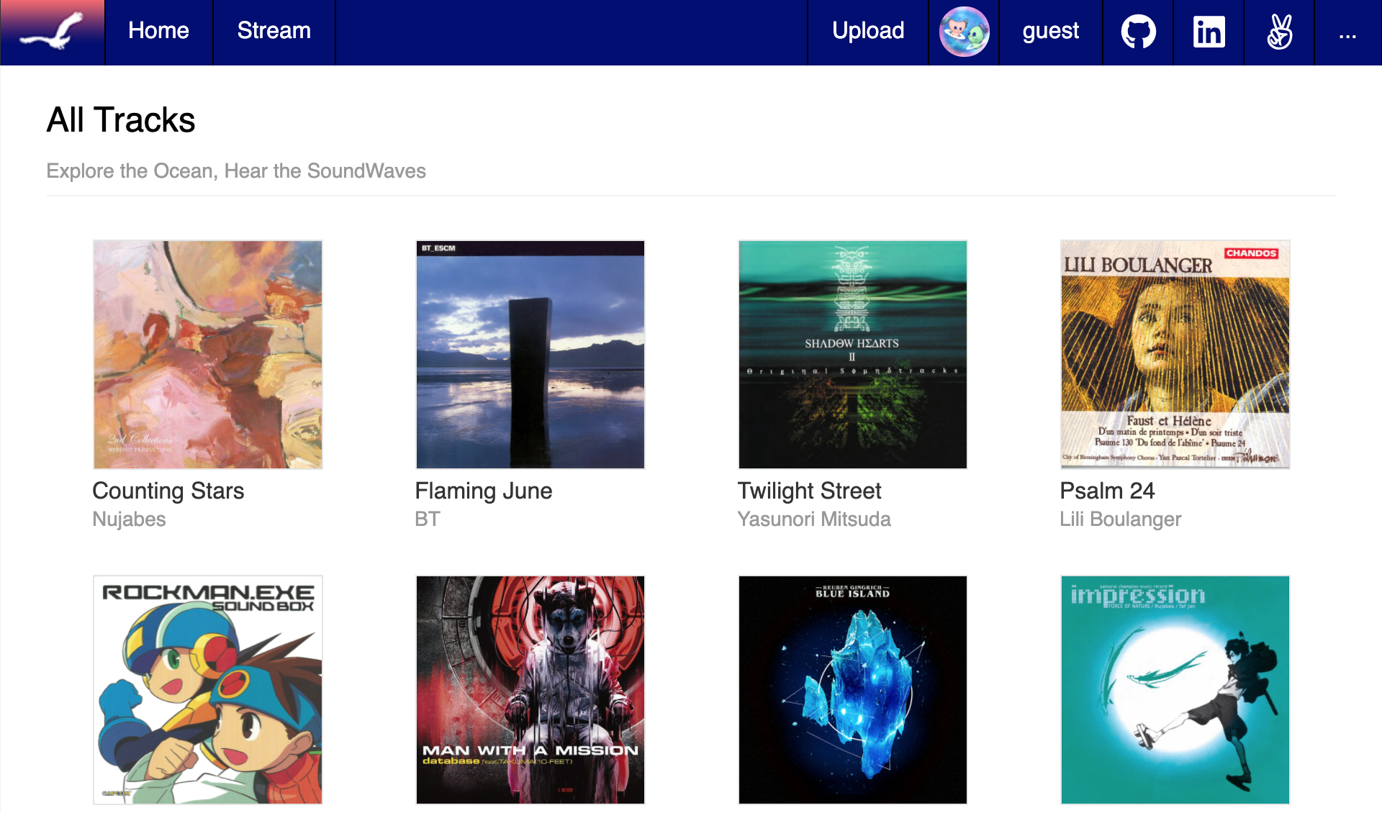
Task: Click the white bird logo icon
Action: tap(53, 32)
